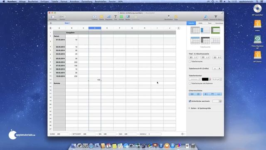This screenshot has width=266, height=150.
Task: Open the header columns count dropdown
Action: (193, 57)
